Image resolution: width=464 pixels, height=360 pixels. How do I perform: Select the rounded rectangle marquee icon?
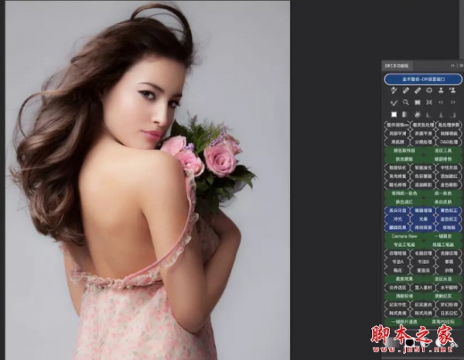click(x=429, y=91)
